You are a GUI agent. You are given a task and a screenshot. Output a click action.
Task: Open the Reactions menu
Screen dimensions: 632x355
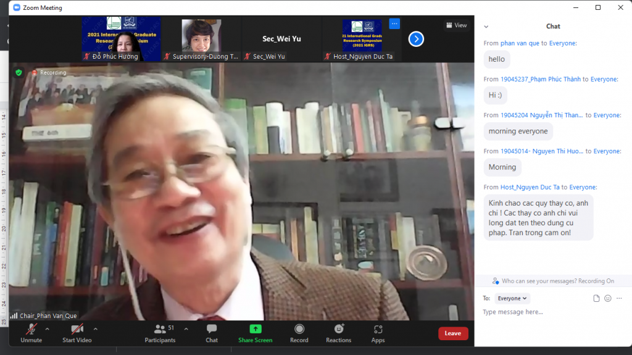(338, 332)
